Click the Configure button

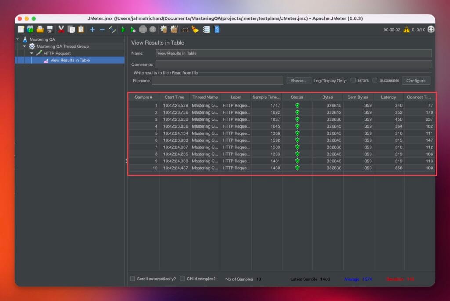tap(416, 81)
